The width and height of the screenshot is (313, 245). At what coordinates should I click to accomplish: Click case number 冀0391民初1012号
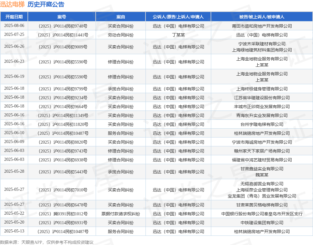point(63,214)
